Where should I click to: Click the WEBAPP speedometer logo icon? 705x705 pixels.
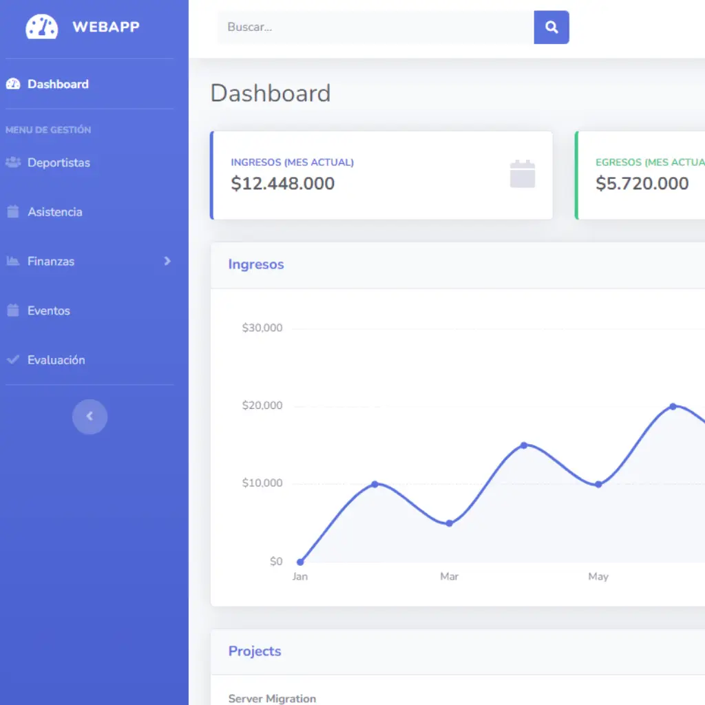42,27
